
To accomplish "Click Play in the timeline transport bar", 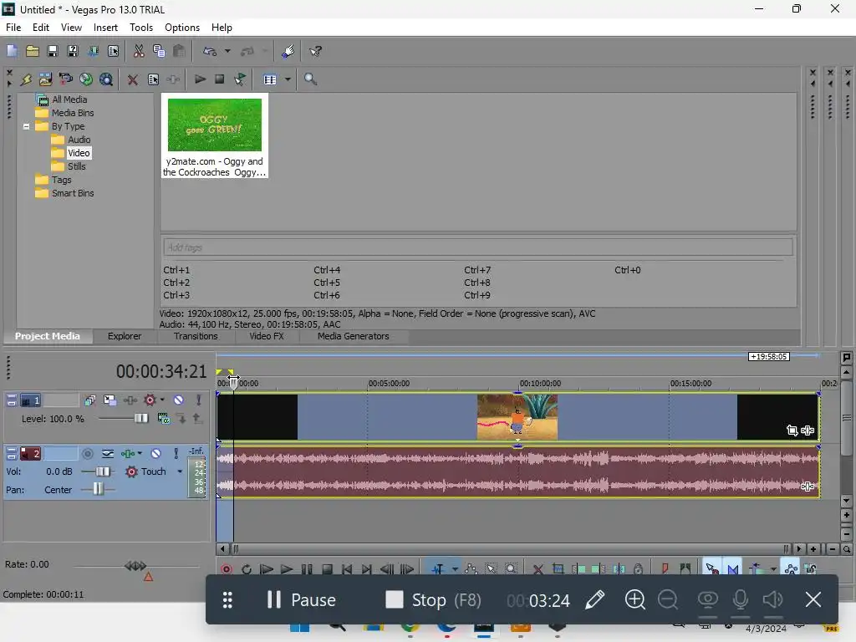I will 286,569.
